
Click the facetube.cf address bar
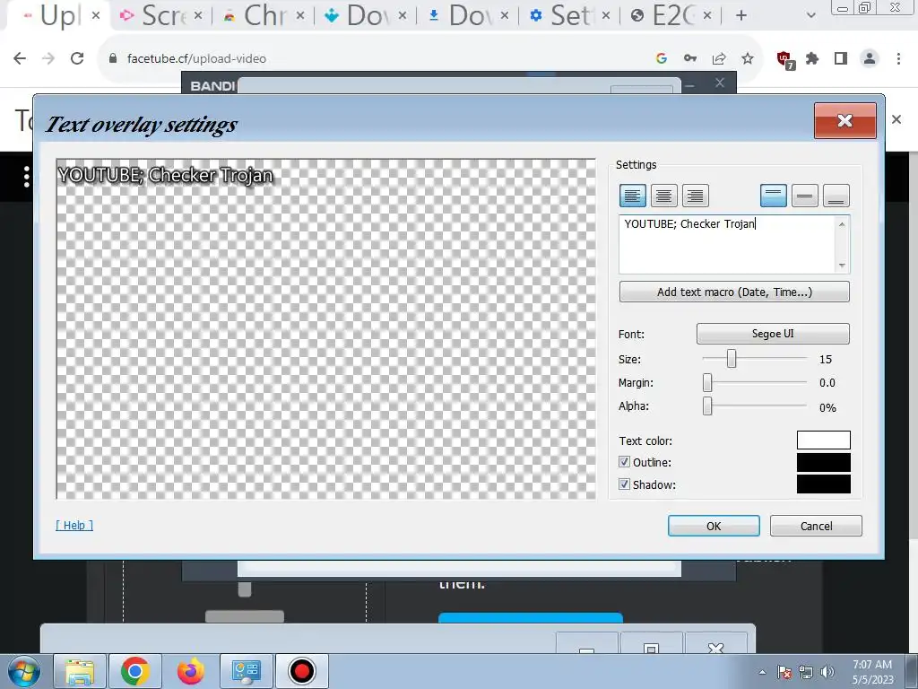click(375, 58)
